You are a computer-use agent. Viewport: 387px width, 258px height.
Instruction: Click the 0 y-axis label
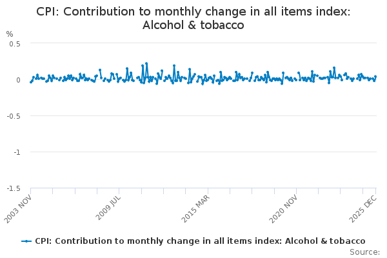19,80
